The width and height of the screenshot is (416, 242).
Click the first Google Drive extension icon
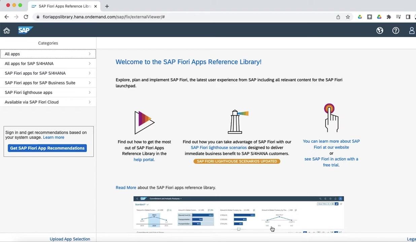pos(360,17)
